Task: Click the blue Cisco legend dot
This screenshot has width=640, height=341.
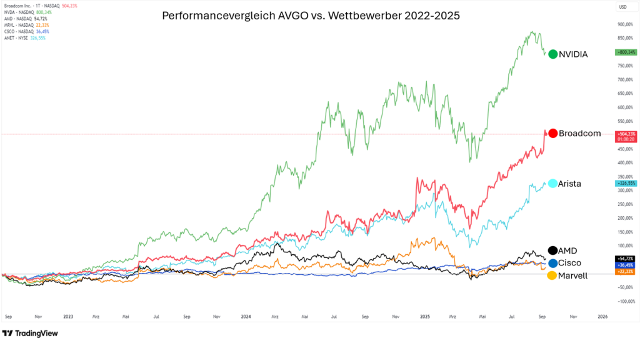Action: [552, 263]
